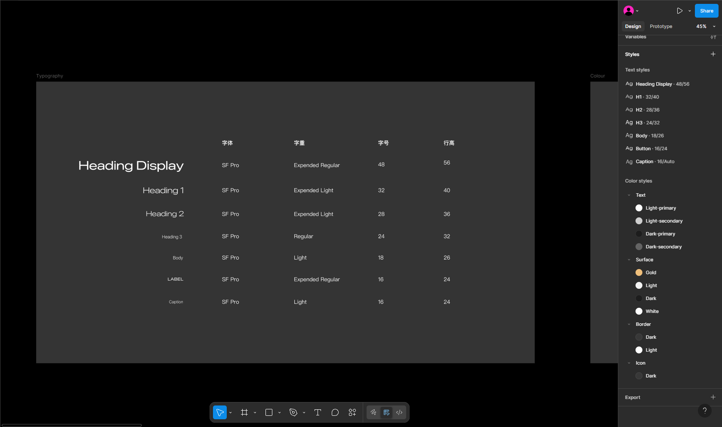Select the Move tool in the toolbar

click(x=219, y=412)
